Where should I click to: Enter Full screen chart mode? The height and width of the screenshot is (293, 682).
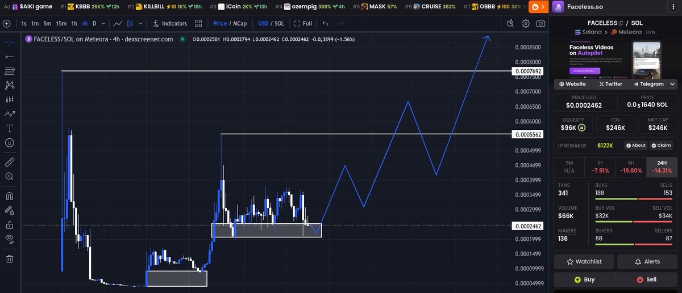click(303, 23)
